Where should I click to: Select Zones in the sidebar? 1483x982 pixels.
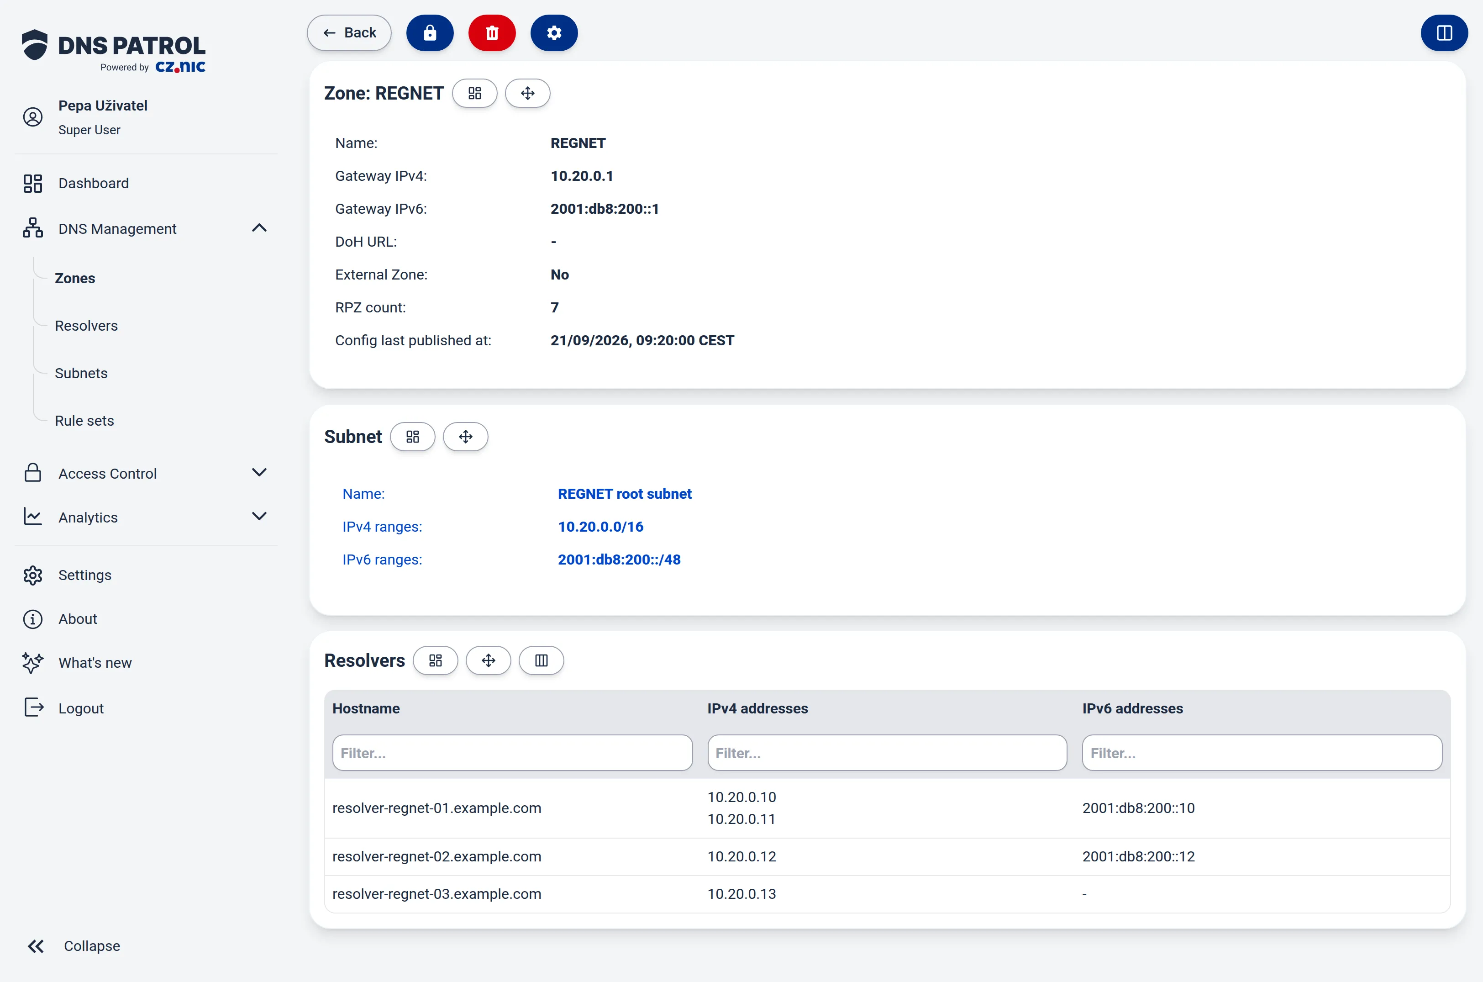(74, 278)
